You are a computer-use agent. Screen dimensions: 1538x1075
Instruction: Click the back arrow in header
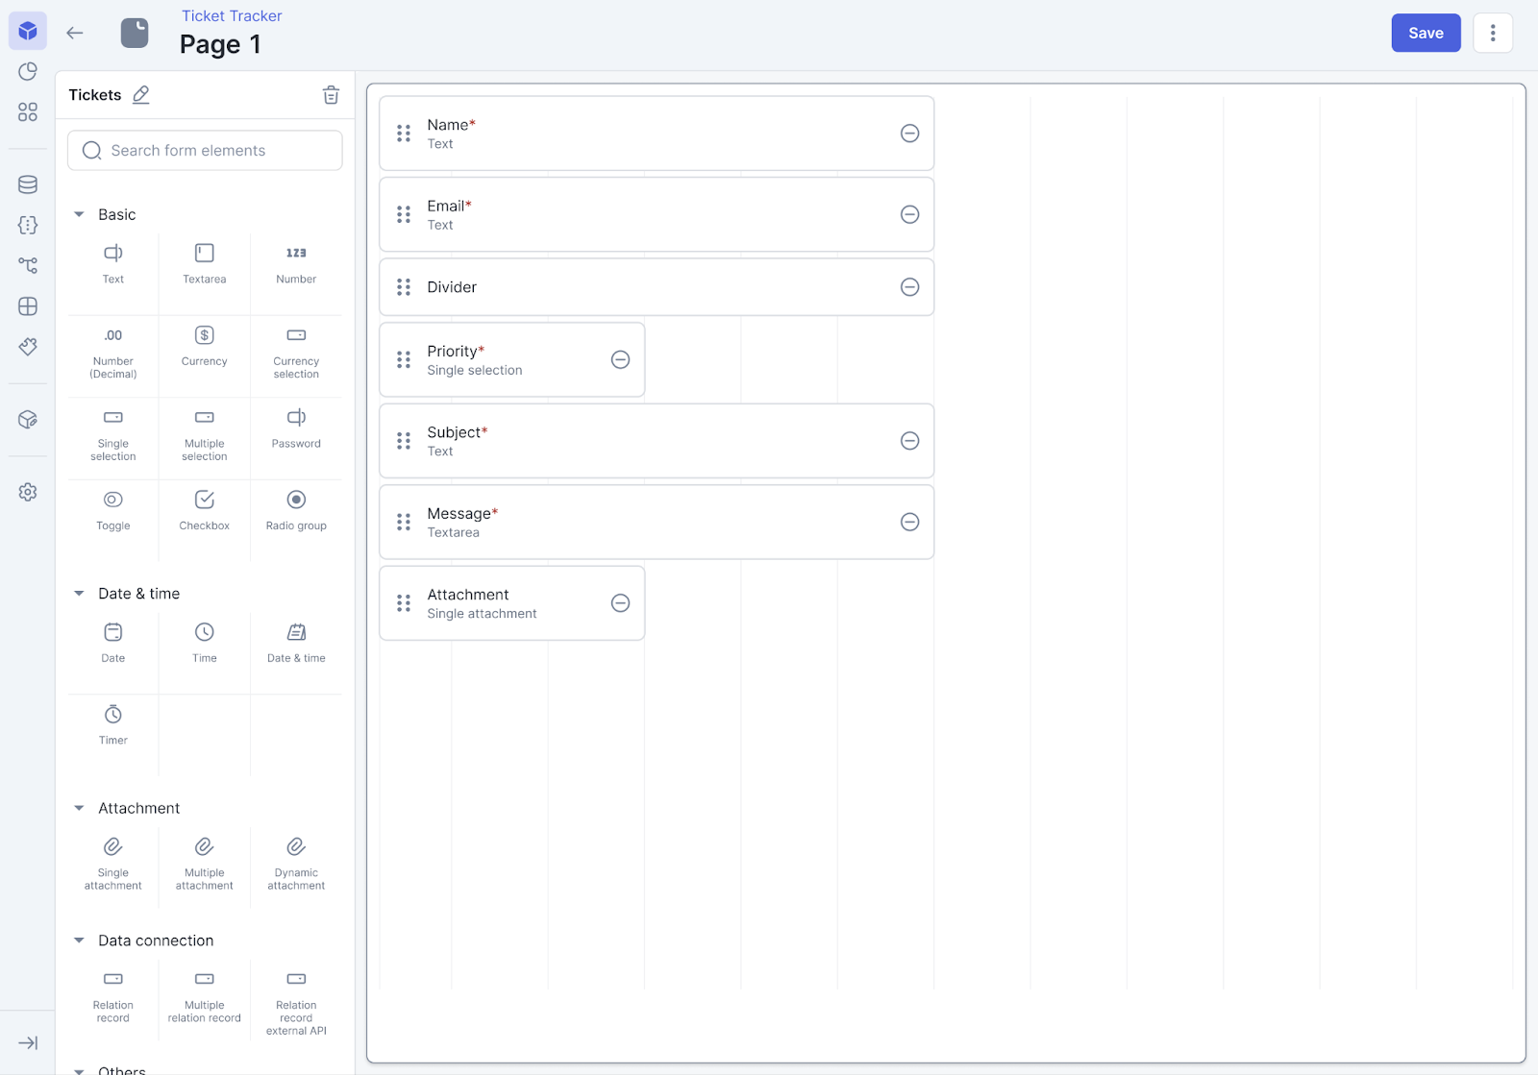(x=75, y=33)
